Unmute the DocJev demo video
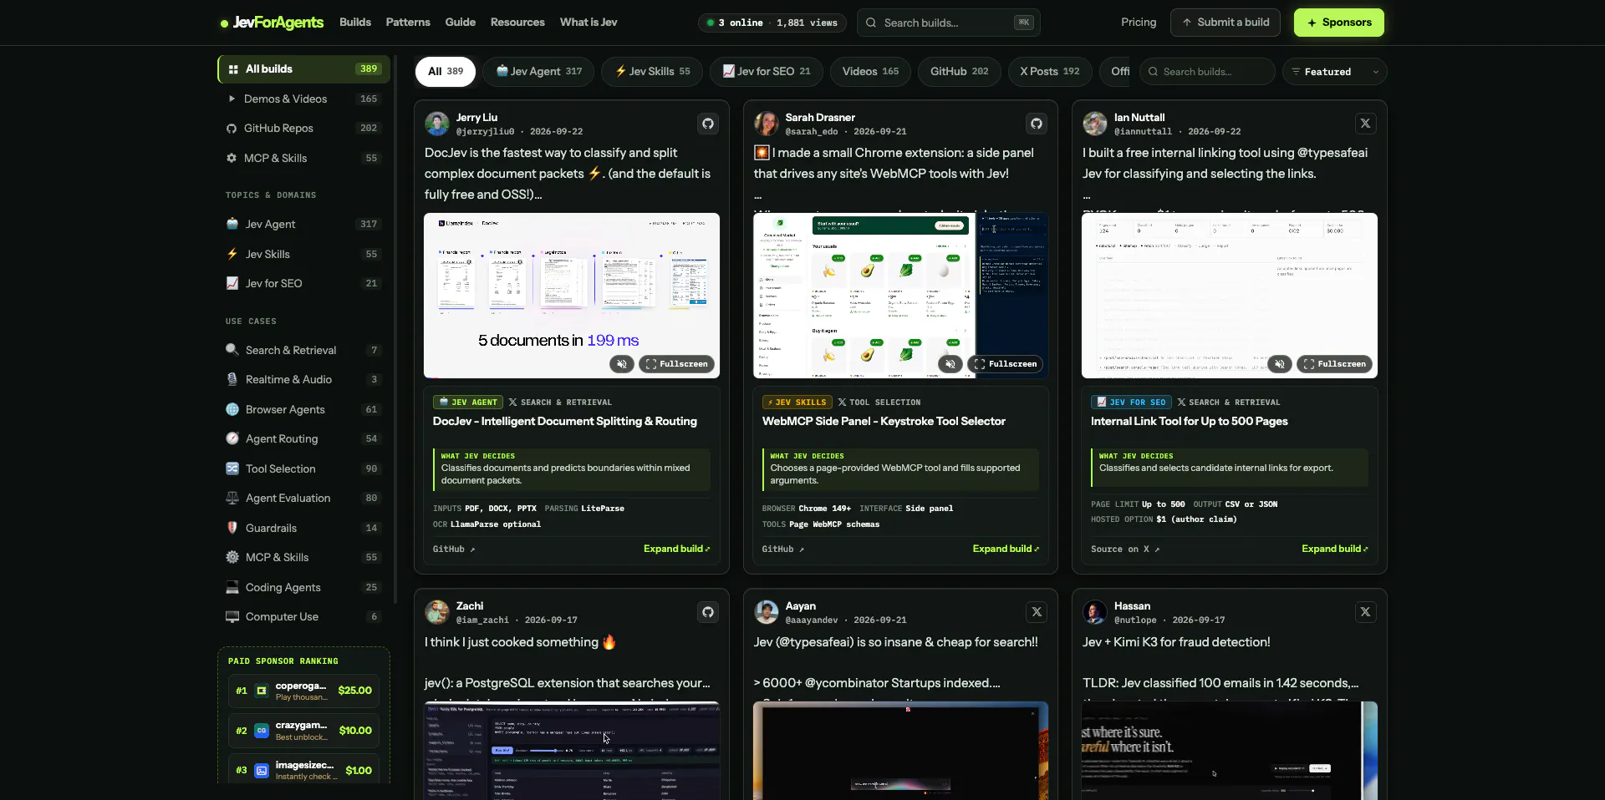This screenshot has width=1605, height=800. (621, 364)
